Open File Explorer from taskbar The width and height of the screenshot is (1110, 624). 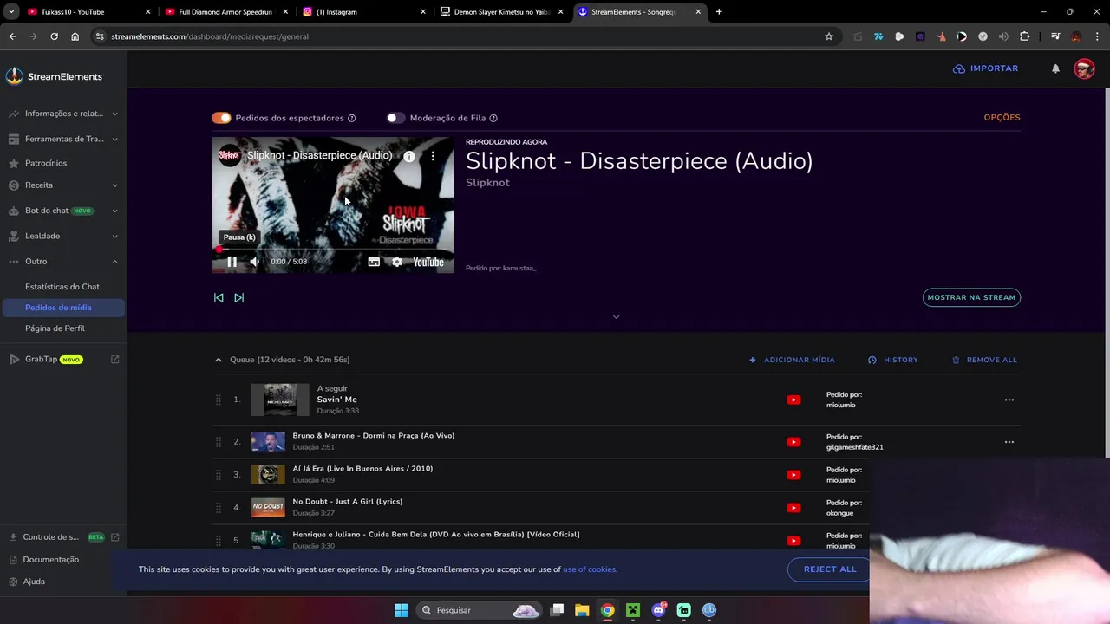pyautogui.click(x=582, y=610)
